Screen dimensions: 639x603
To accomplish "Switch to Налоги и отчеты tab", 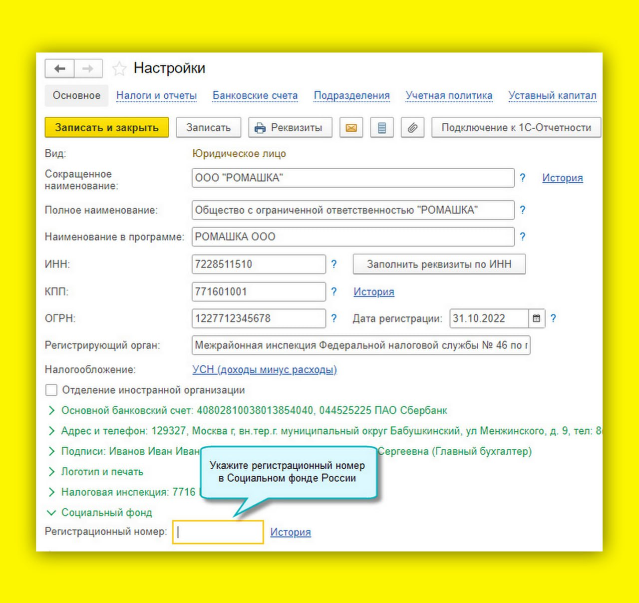I will pyautogui.click(x=156, y=95).
